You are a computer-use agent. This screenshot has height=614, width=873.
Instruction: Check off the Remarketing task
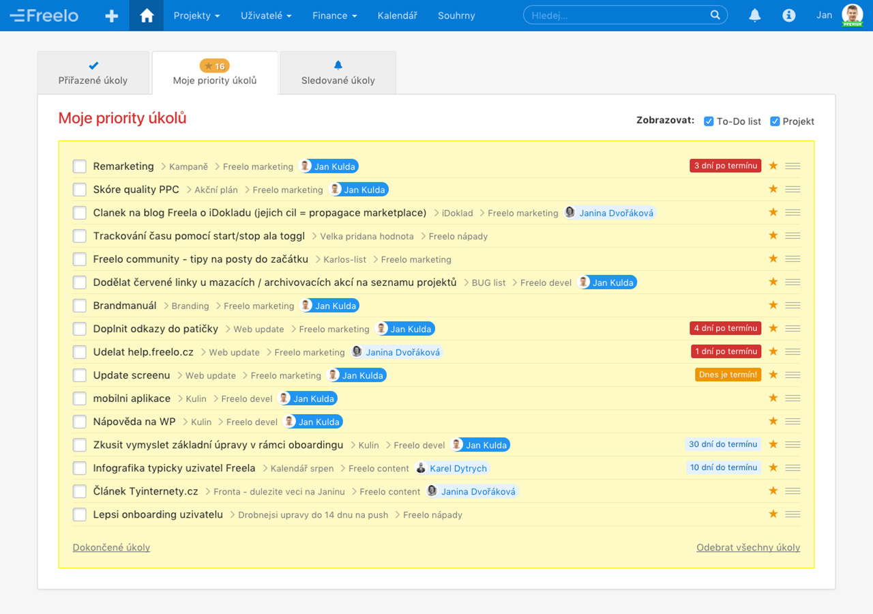pyautogui.click(x=80, y=166)
